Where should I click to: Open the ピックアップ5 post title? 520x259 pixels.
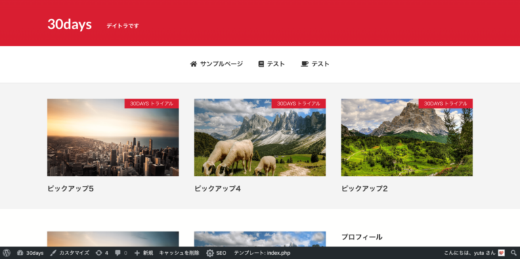pos(70,189)
